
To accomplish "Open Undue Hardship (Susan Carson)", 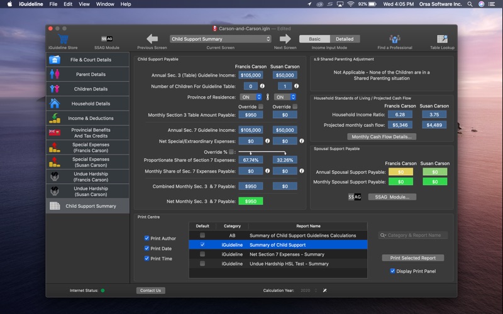I will [87, 192].
